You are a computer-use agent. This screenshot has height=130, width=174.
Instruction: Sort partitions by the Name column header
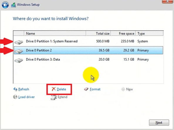[55, 34]
